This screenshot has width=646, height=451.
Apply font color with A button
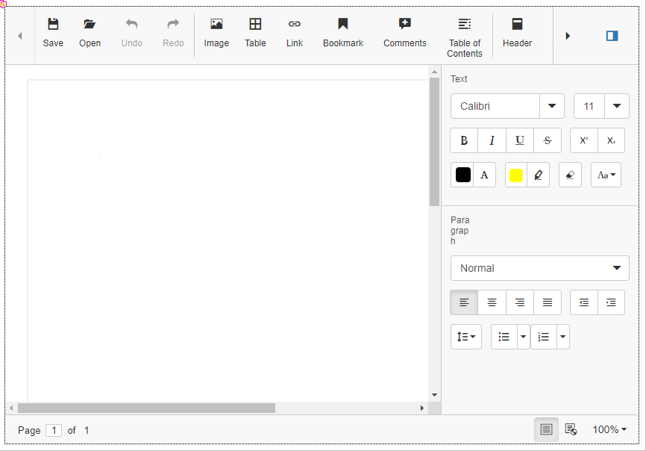(x=485, y=175)
